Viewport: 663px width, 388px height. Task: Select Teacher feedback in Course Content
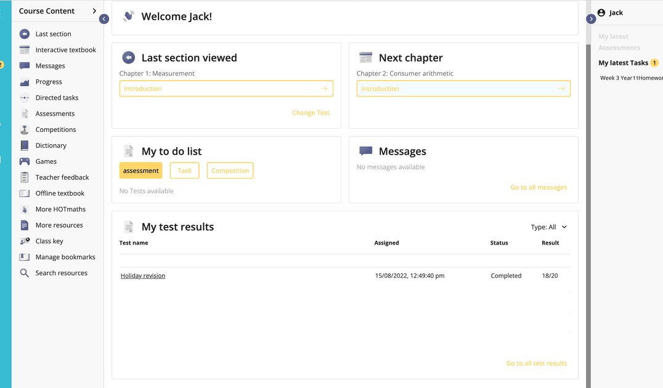[62, 177]
